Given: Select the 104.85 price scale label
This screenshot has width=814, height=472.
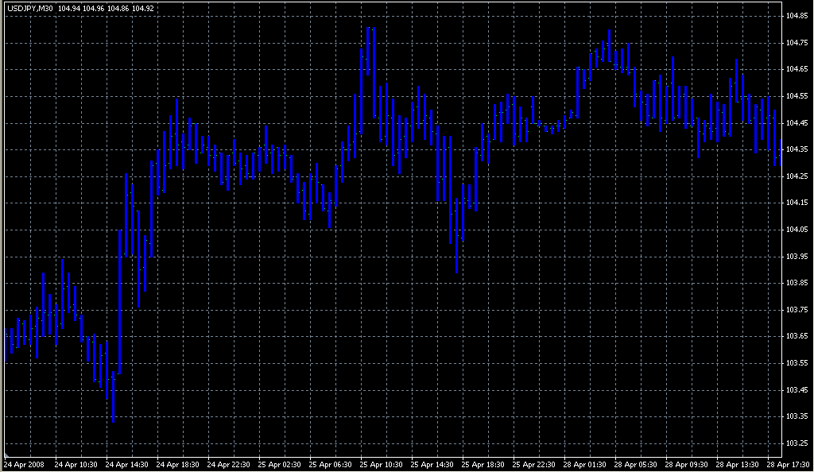Looking at the screenshot, I should (797, 16).
